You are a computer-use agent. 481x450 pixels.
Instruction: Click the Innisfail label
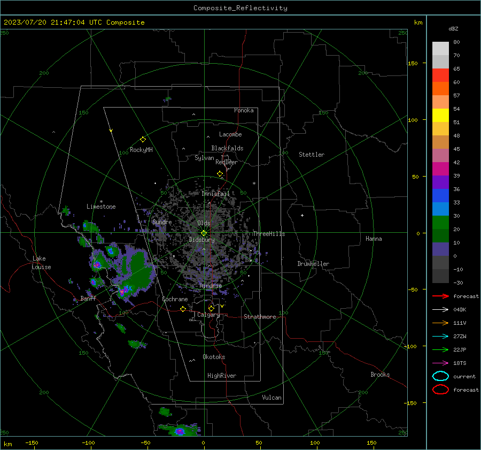click(215, 194)
